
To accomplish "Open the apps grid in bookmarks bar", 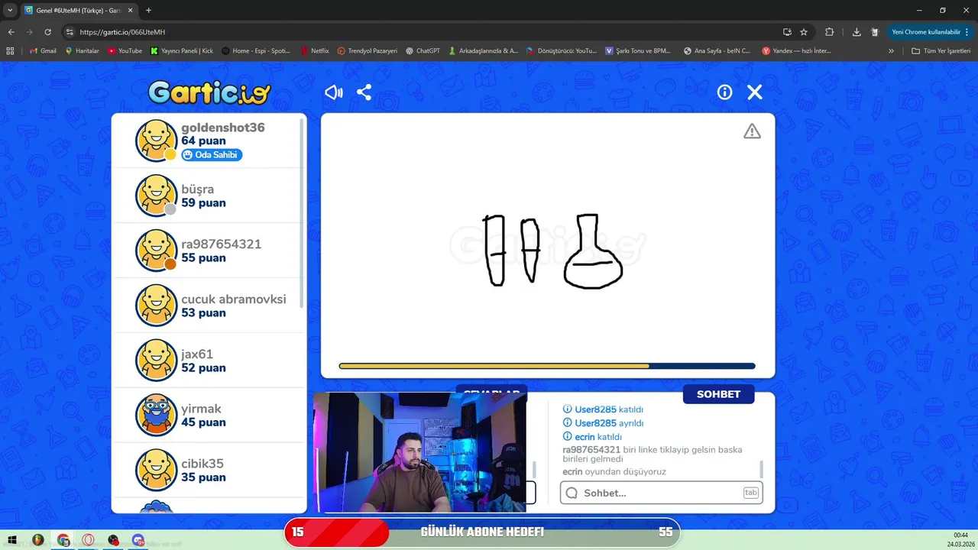I will pos(10,51).
